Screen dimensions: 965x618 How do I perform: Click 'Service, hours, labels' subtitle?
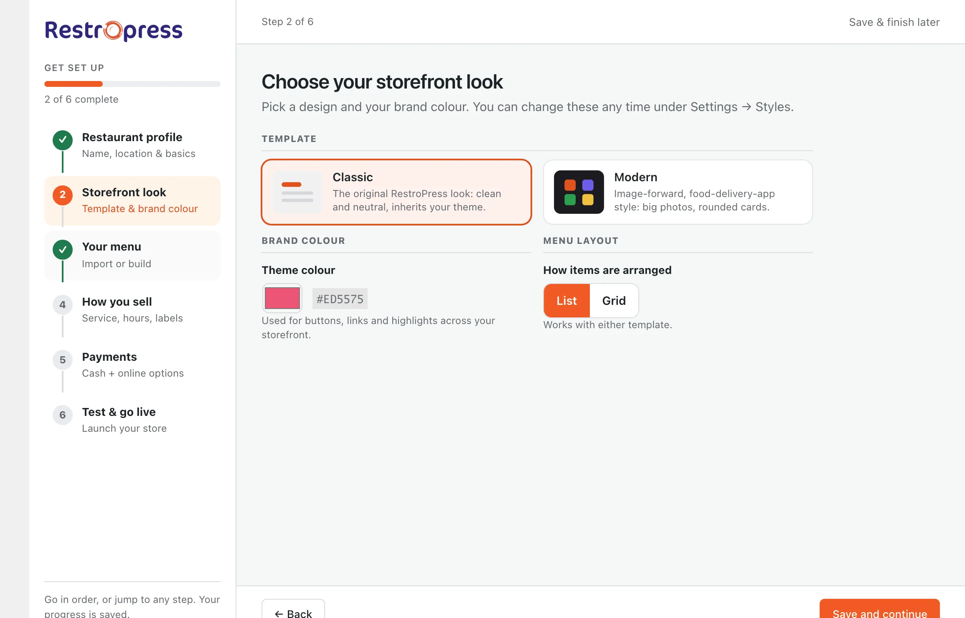click(132, 318)
